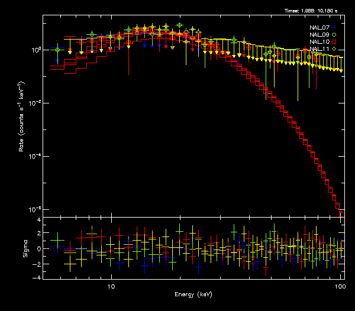Screen dimensions: 355x311
Task: Click the 10⁻² tick label on rate axis
Action: (x=37, y=103)
